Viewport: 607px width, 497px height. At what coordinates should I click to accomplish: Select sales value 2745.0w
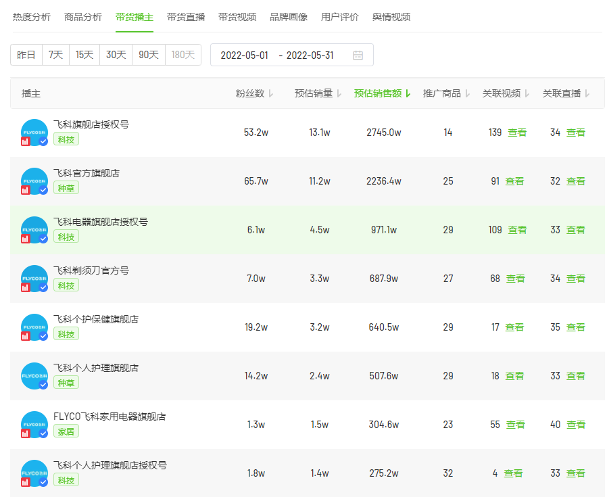click(384, 133)
